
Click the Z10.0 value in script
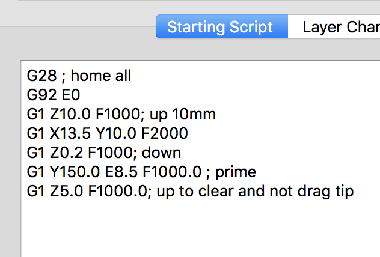click(x=70, y=114)
